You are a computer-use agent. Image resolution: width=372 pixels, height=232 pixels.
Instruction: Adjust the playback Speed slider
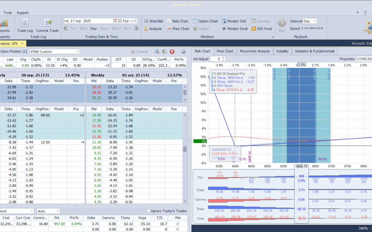pyautogui.click(x=312, y=29)
